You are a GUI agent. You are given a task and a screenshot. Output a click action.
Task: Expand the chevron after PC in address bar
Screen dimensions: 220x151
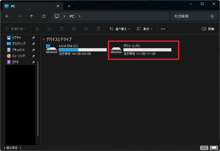80,16
